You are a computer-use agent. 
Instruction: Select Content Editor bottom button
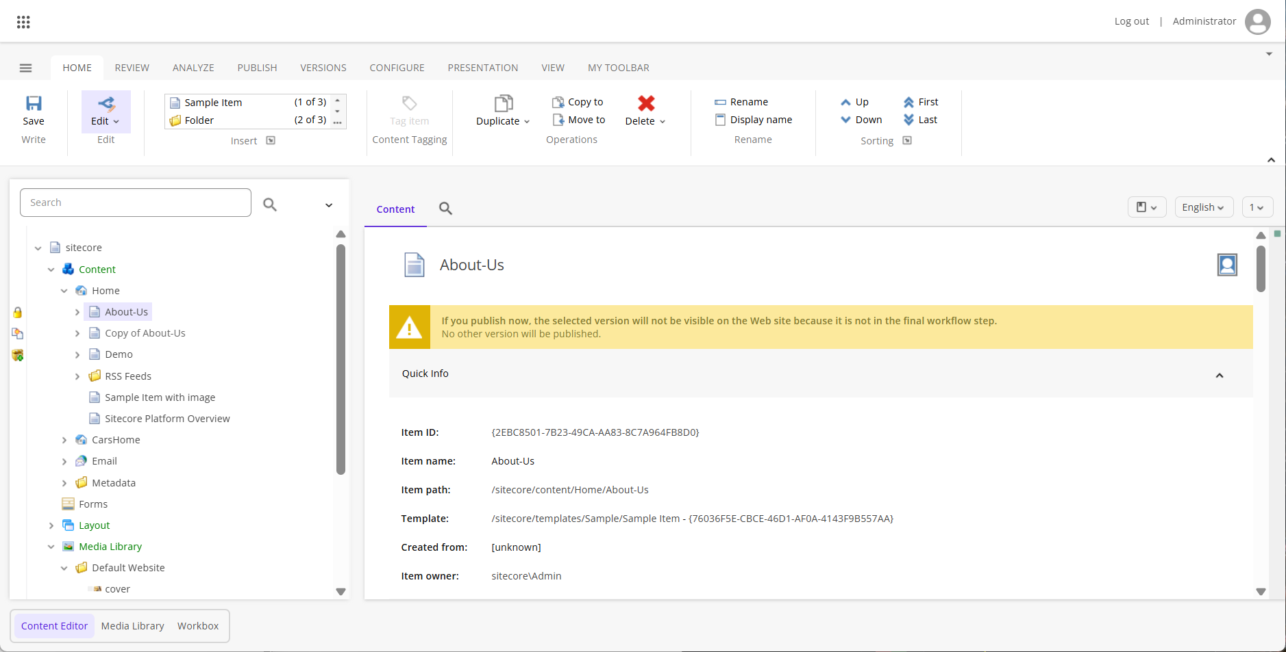click(55, 626)
